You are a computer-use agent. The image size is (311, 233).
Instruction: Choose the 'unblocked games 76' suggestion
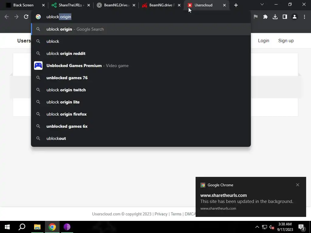tap(141, 78)
